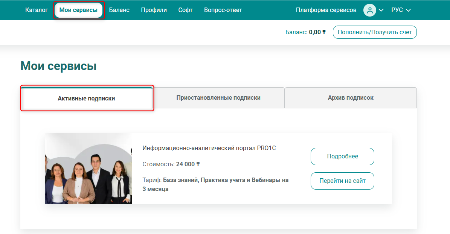Click the Платформа сервисов link

326,10
